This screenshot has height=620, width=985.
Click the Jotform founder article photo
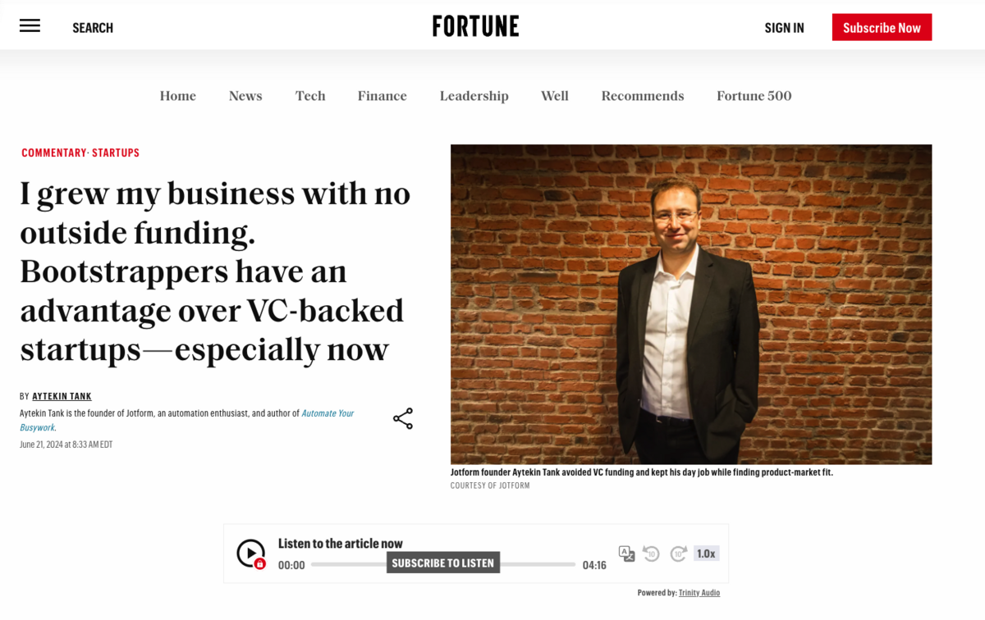(690, 304)
